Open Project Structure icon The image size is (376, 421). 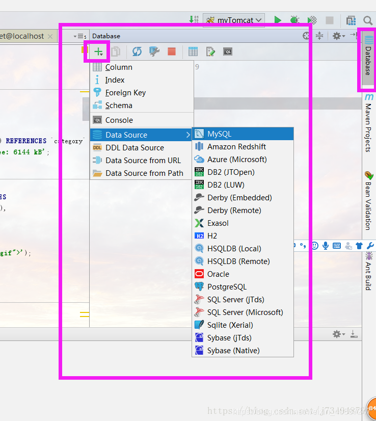(351, 20)
